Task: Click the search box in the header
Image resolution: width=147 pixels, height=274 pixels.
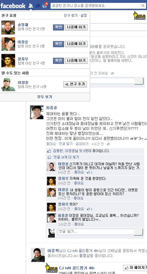Action: click(96, 6)
